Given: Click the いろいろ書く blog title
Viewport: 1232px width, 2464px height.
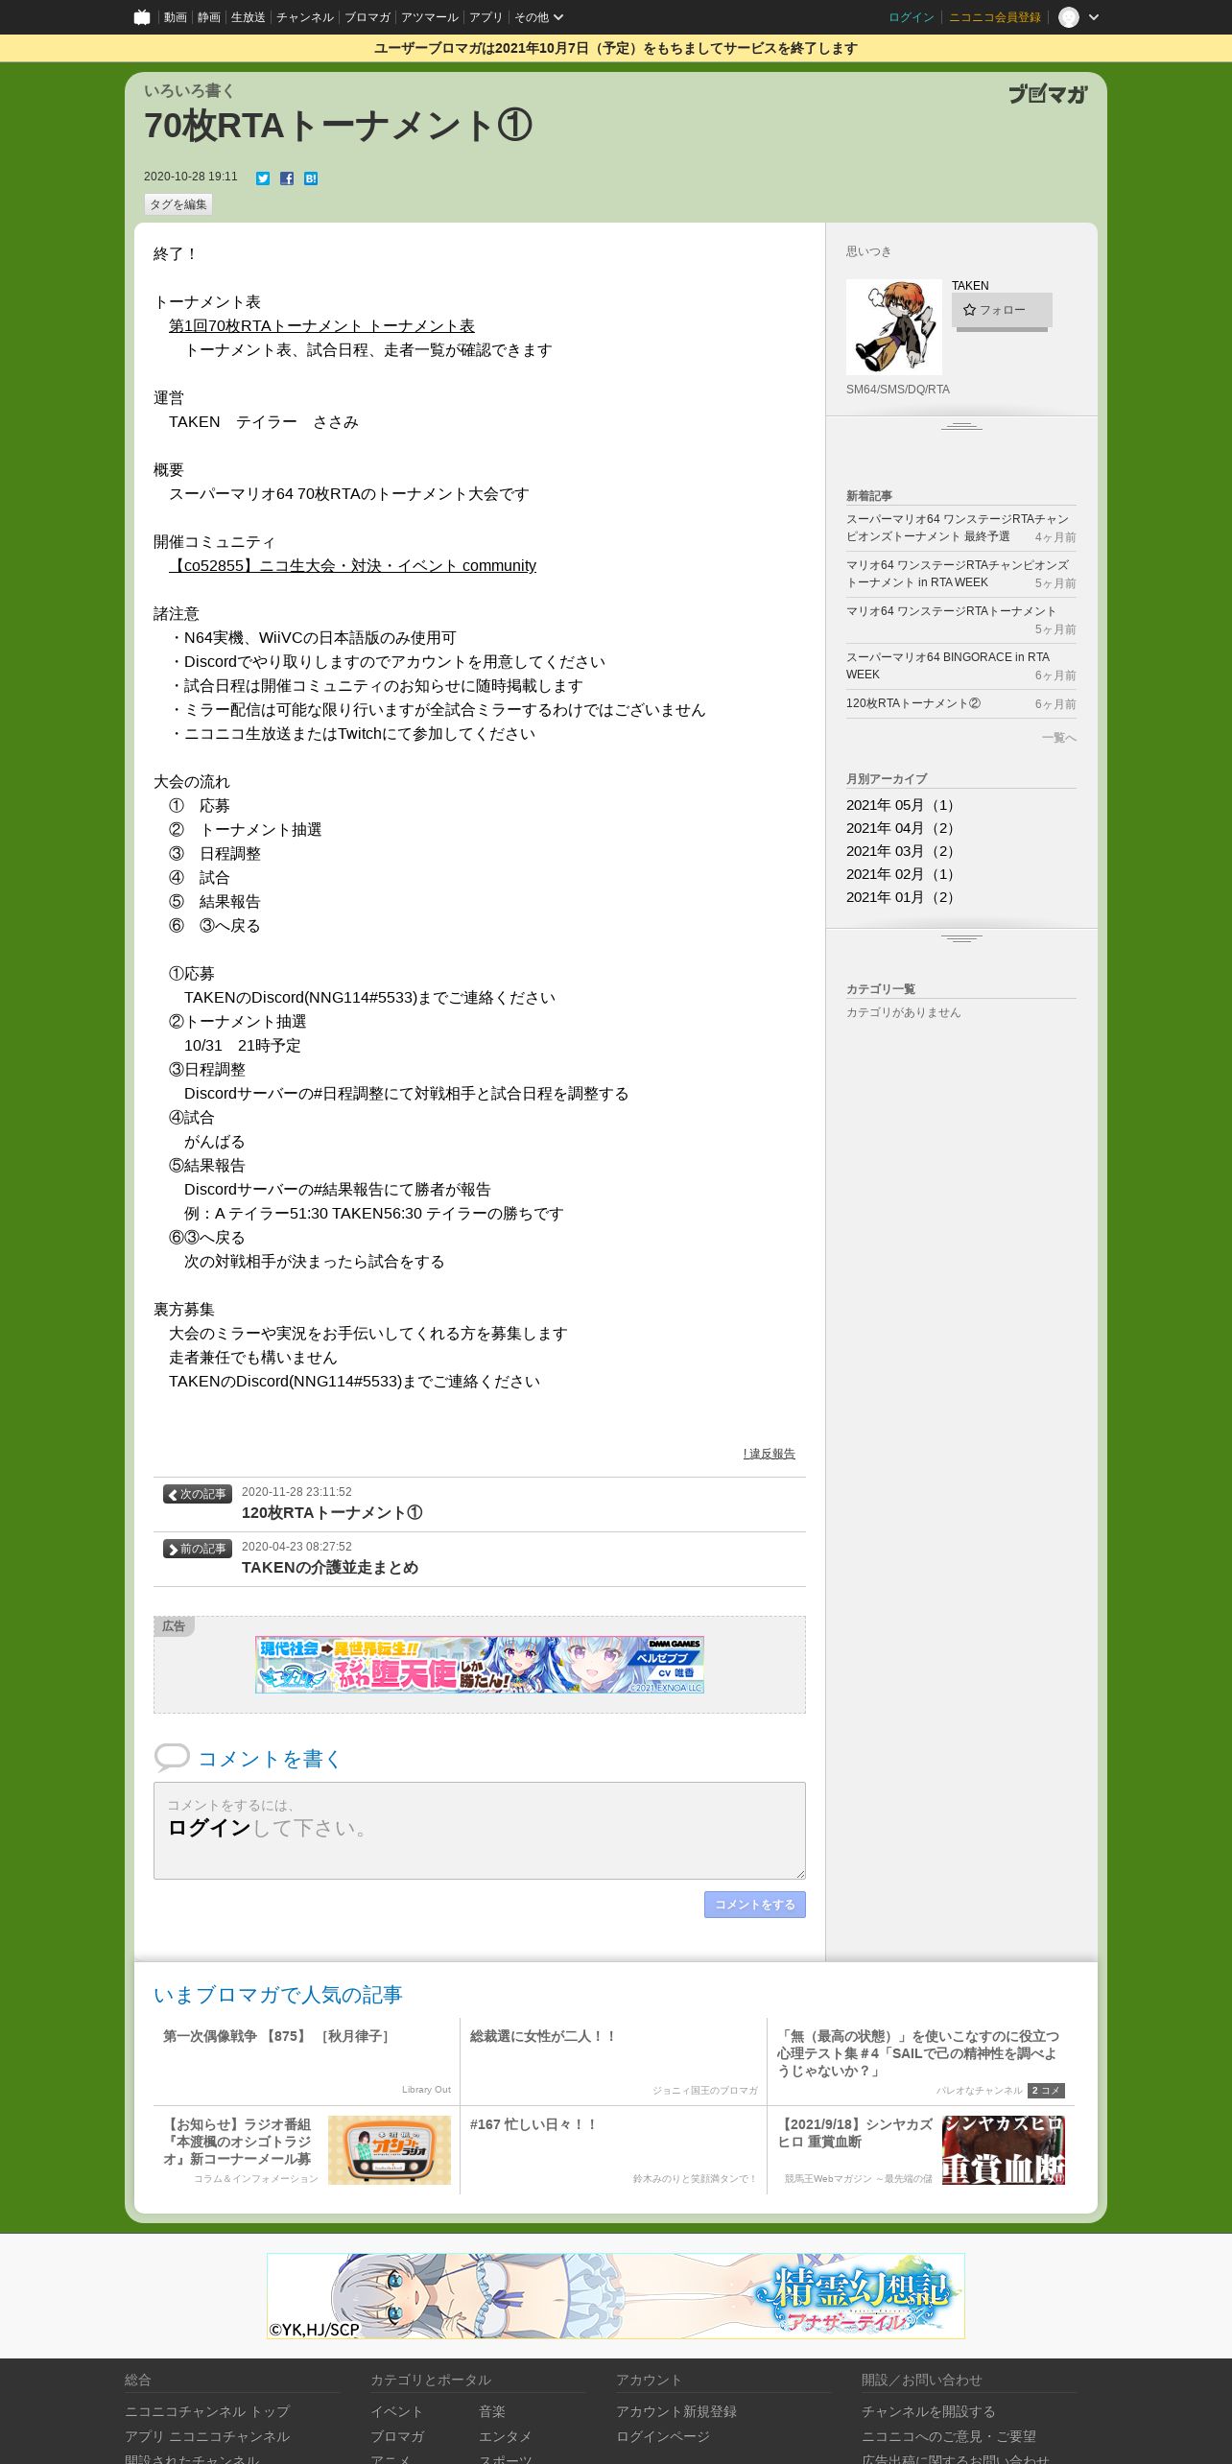Looking at the screenshot, I should 189,91.
